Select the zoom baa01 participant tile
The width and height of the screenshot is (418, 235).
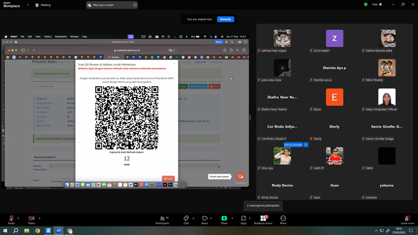pos(334,39)
